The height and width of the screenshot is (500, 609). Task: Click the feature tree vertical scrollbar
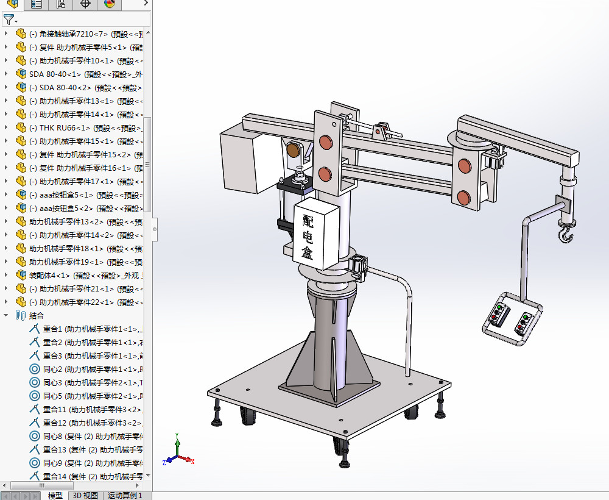[x=147, y=163]
